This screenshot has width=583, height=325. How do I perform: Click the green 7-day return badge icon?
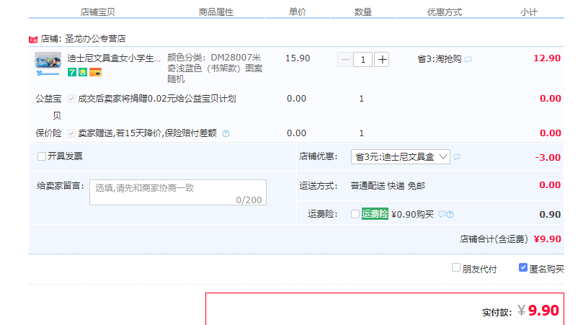[72, 72]
